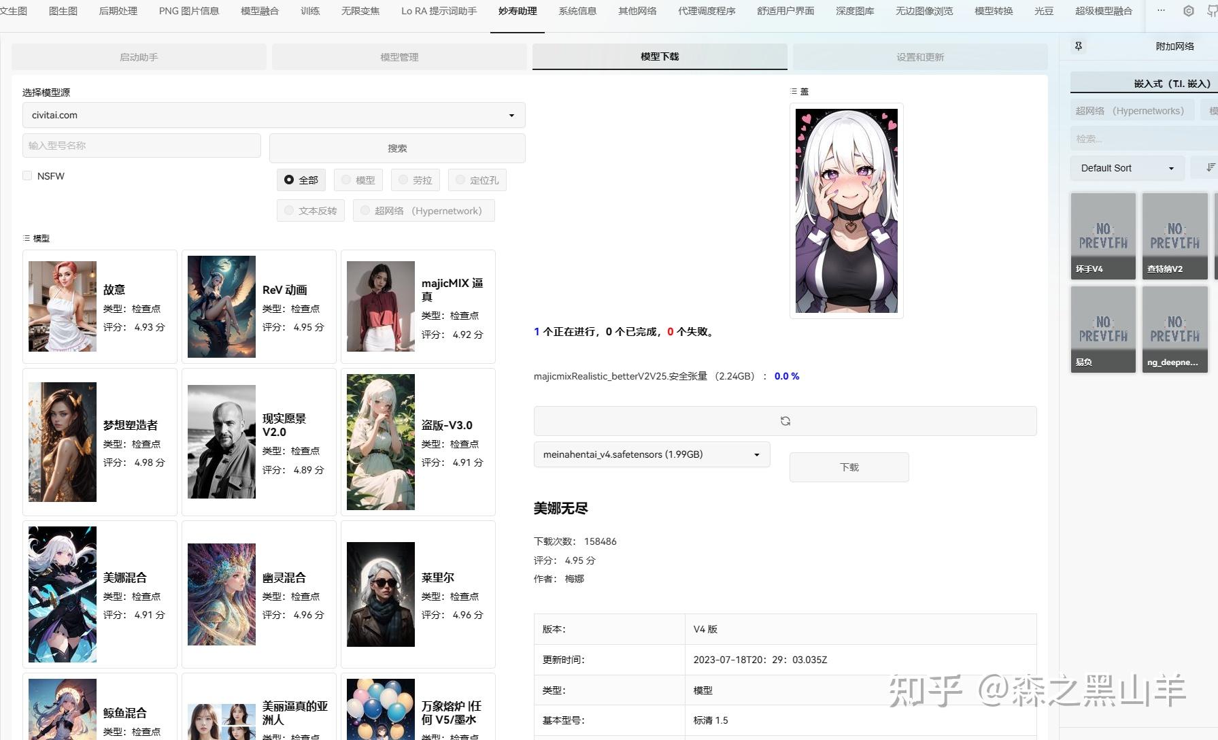Click the hexagon copyright icon in top bar
The height and width of the screenshot is (740, 1218).
(1189, 11)
